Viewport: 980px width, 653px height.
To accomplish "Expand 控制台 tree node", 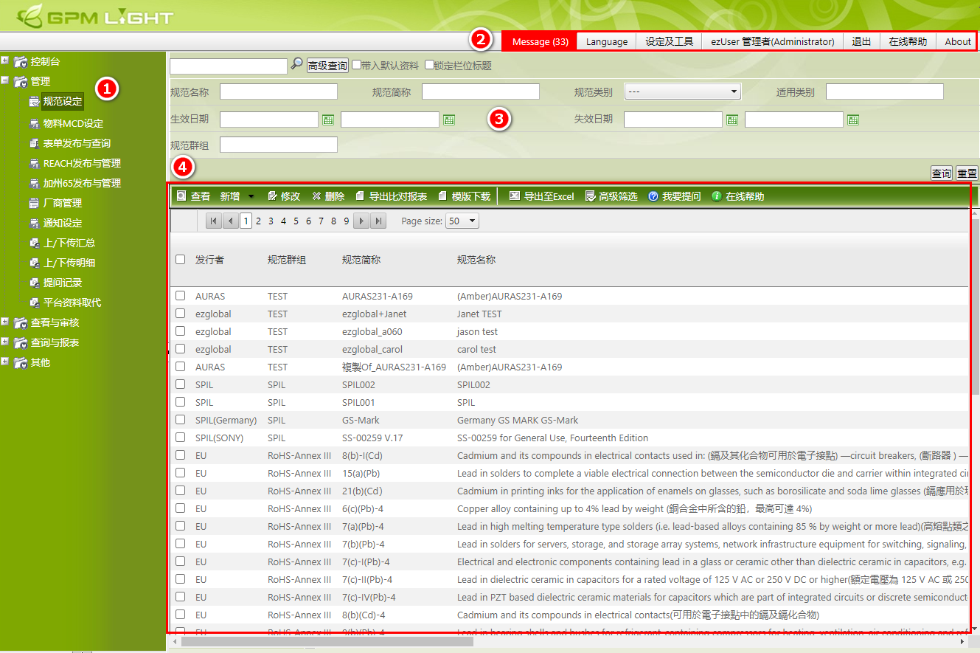I will 5,61.
